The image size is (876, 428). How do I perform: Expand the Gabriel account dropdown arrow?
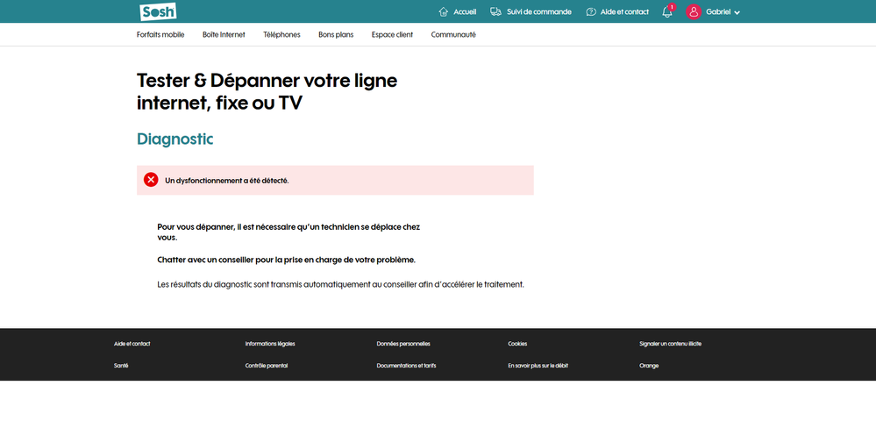pyautogui.click(x=737, y=12)
